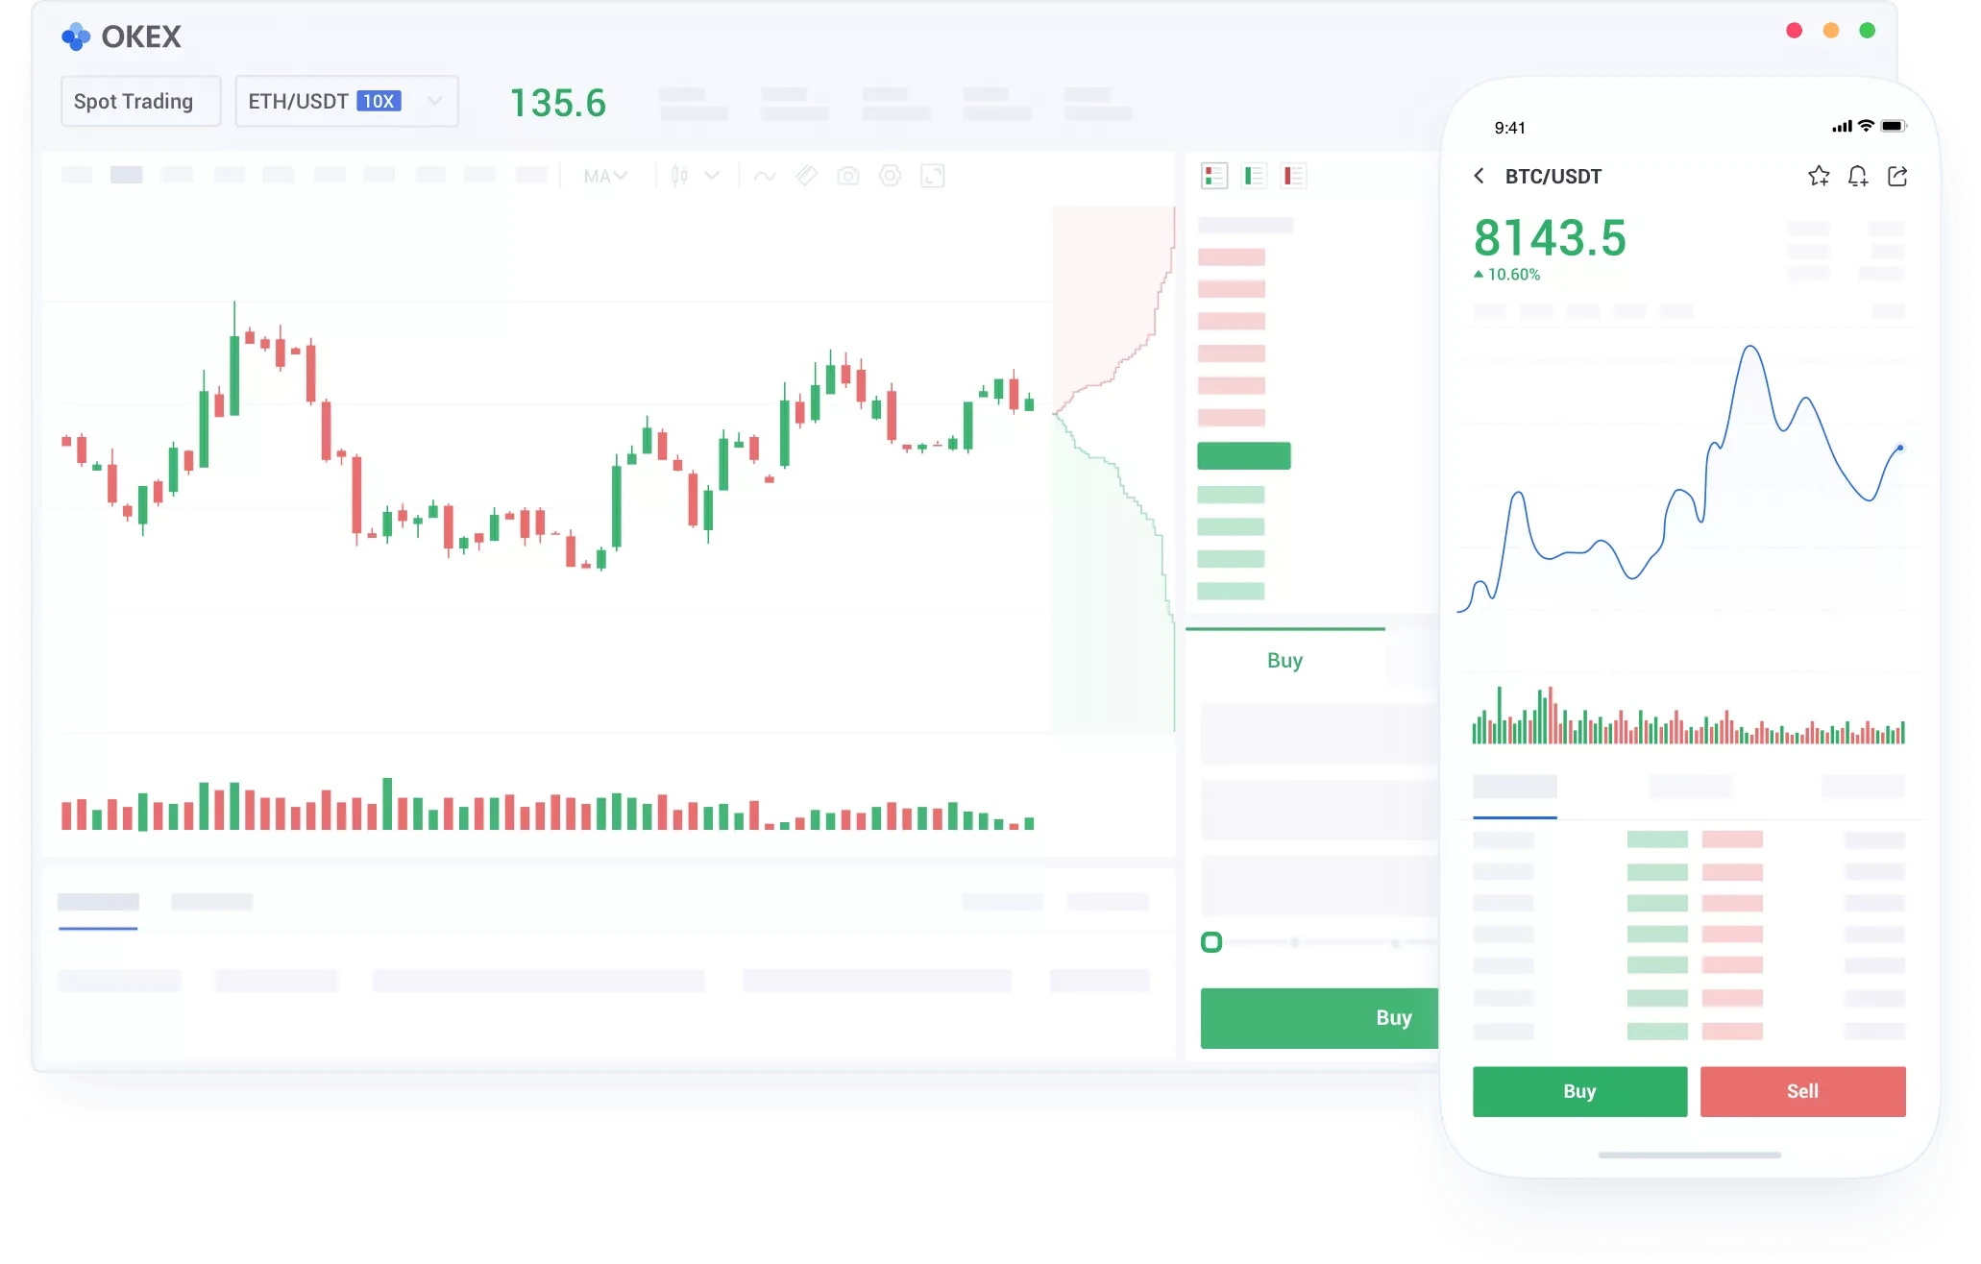This screenshot has width=1981, height=1264.
Task: Show buy orders only in the order book
Action: point(1253,176)
